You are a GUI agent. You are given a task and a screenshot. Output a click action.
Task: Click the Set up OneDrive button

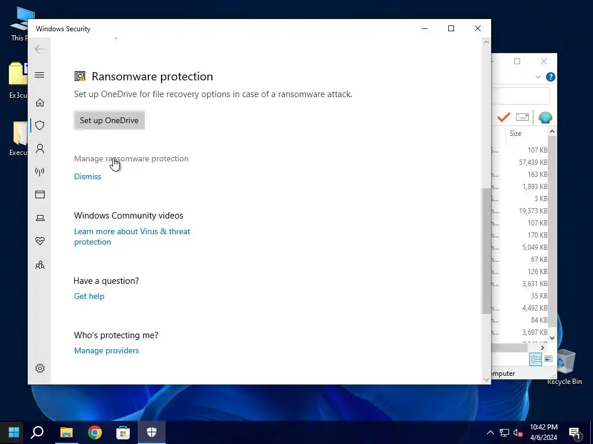(109, 120)
